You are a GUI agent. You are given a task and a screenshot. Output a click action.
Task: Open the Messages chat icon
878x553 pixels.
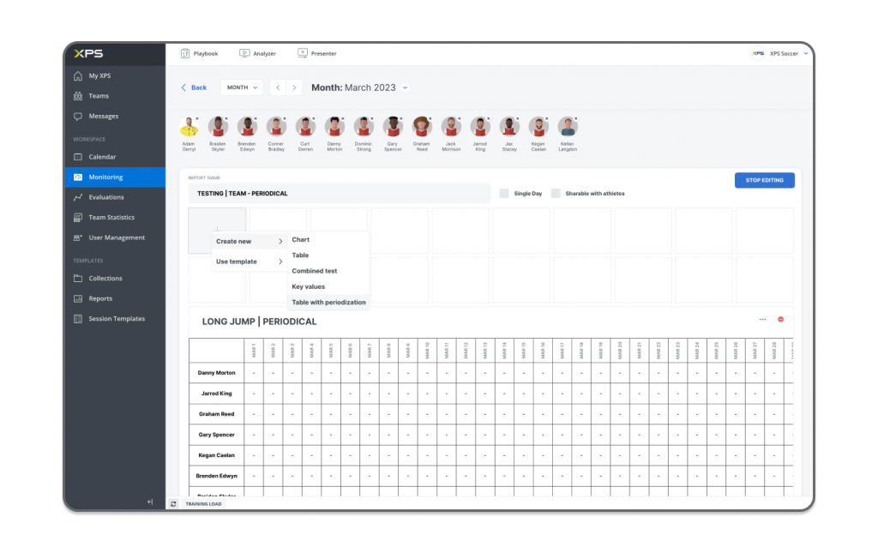click(78, 116)
